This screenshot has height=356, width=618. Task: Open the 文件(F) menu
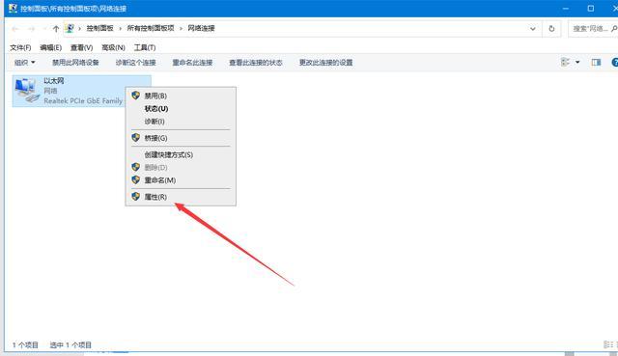(x=20, y=47)
